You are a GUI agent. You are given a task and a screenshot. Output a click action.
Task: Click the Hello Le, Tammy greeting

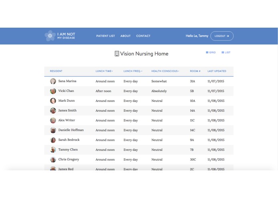(197, 36)
